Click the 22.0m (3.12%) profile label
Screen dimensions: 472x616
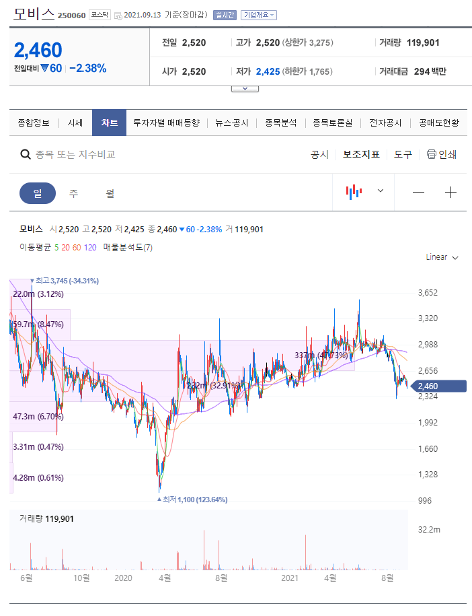tap(38, 294)
